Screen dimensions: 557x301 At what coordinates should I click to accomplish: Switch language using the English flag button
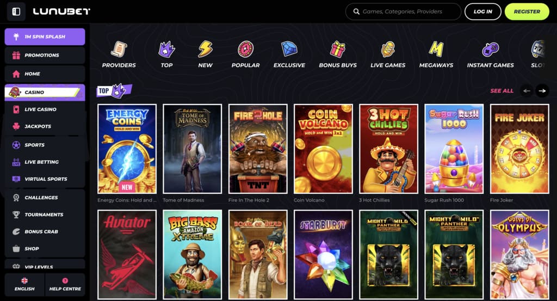(x=24, y=284)
